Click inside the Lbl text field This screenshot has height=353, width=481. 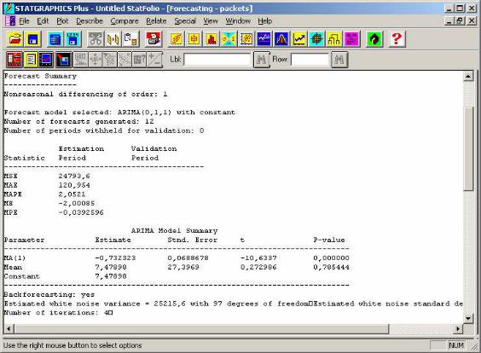[217, 60]
